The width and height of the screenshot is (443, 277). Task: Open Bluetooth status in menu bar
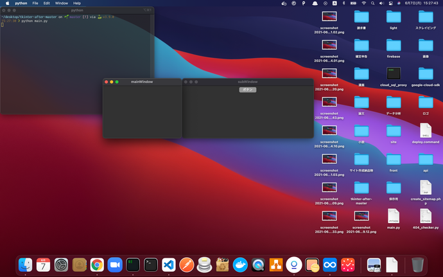344,3
